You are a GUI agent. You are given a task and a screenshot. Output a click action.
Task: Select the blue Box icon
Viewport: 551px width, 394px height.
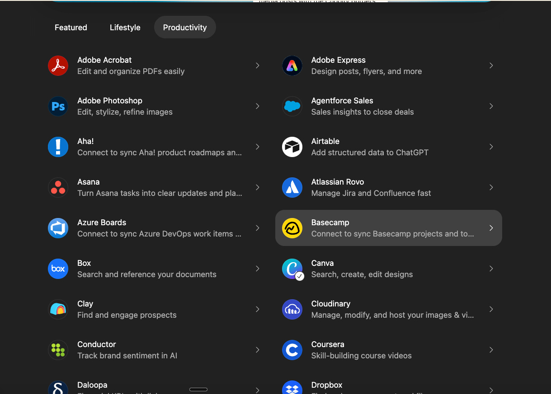[x=58, y=269]
